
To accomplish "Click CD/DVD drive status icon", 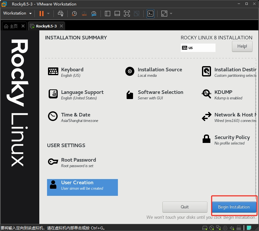I will [212, 228].
